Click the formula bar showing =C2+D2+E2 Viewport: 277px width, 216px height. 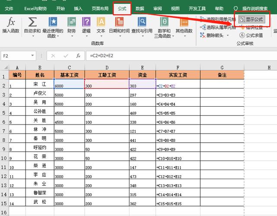pyautogui.click(x=181, y=56)
